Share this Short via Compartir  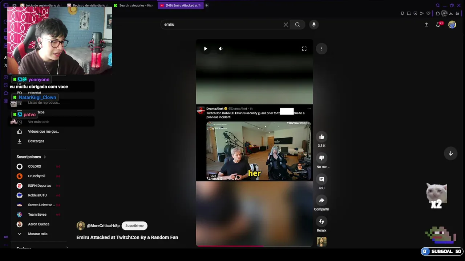322,200
